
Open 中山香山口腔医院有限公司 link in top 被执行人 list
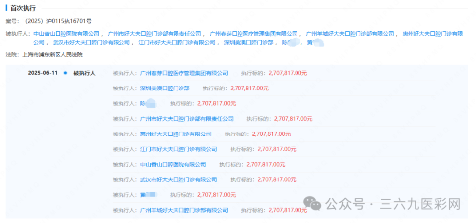[66, 34]
